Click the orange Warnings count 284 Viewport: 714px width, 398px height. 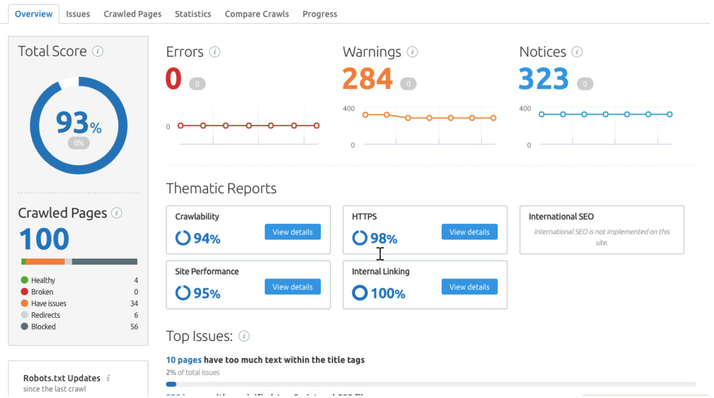367,79
